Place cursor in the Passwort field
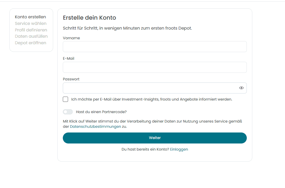The image size is (285, 188). click(x=149, y=88)
